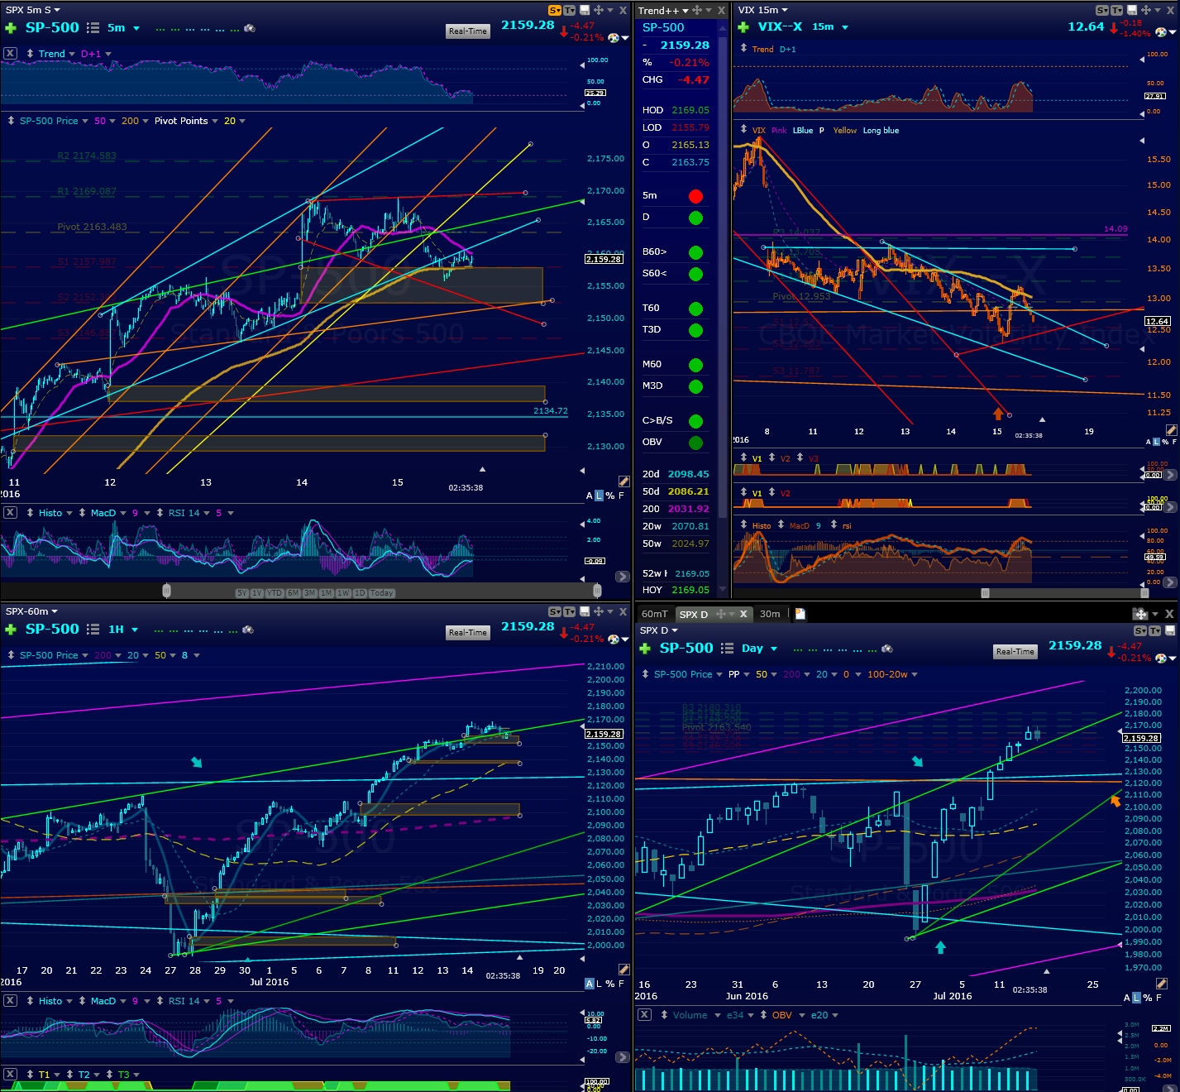Save the SPX-60m chart with the floppy disk icon
Screen dimensions: 1180x1092
coord(585,611)
